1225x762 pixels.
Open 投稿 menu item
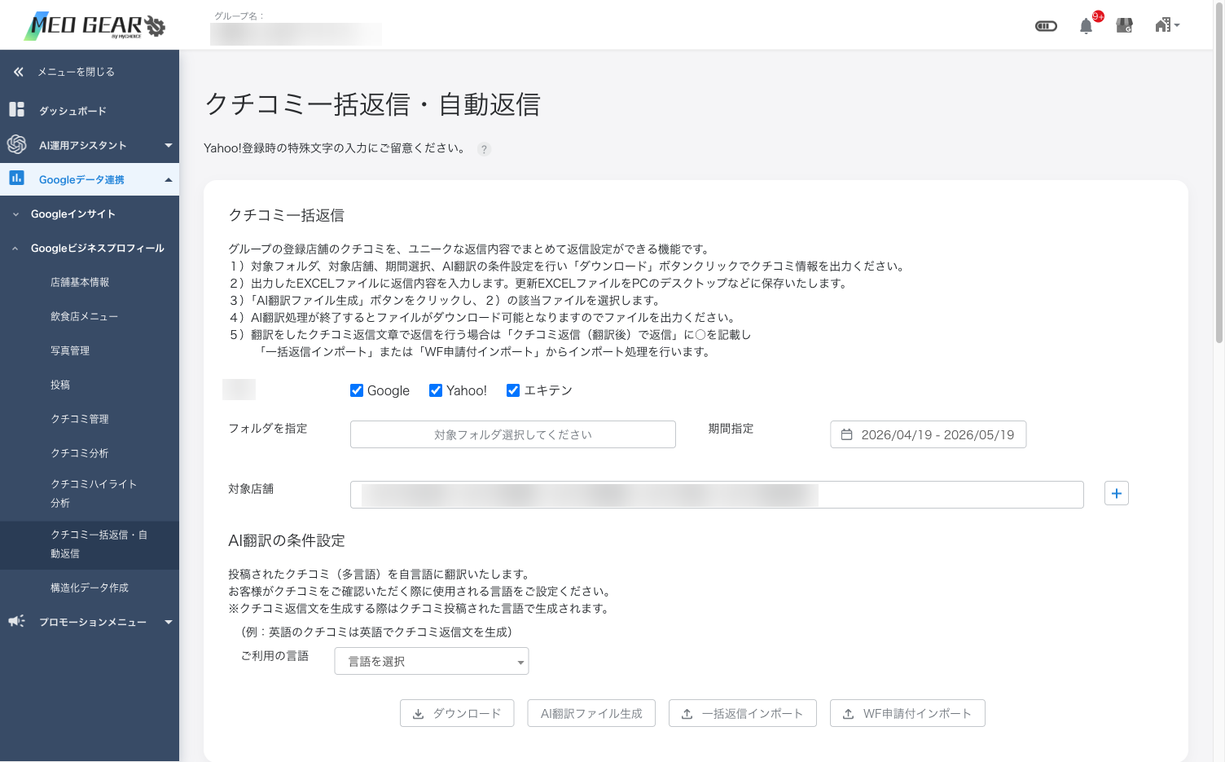(60, 385)
